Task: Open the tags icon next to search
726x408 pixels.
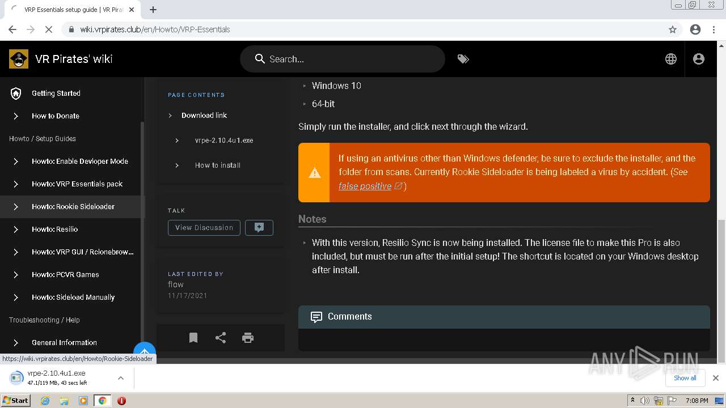Action: (x=463, y=59)
